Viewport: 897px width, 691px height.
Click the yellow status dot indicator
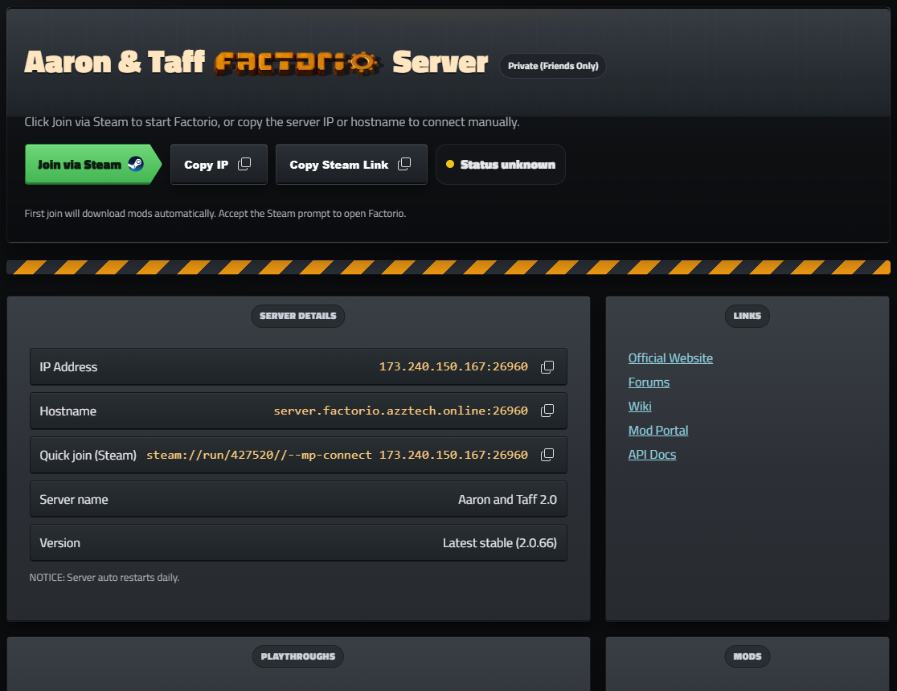click(450, 163)
